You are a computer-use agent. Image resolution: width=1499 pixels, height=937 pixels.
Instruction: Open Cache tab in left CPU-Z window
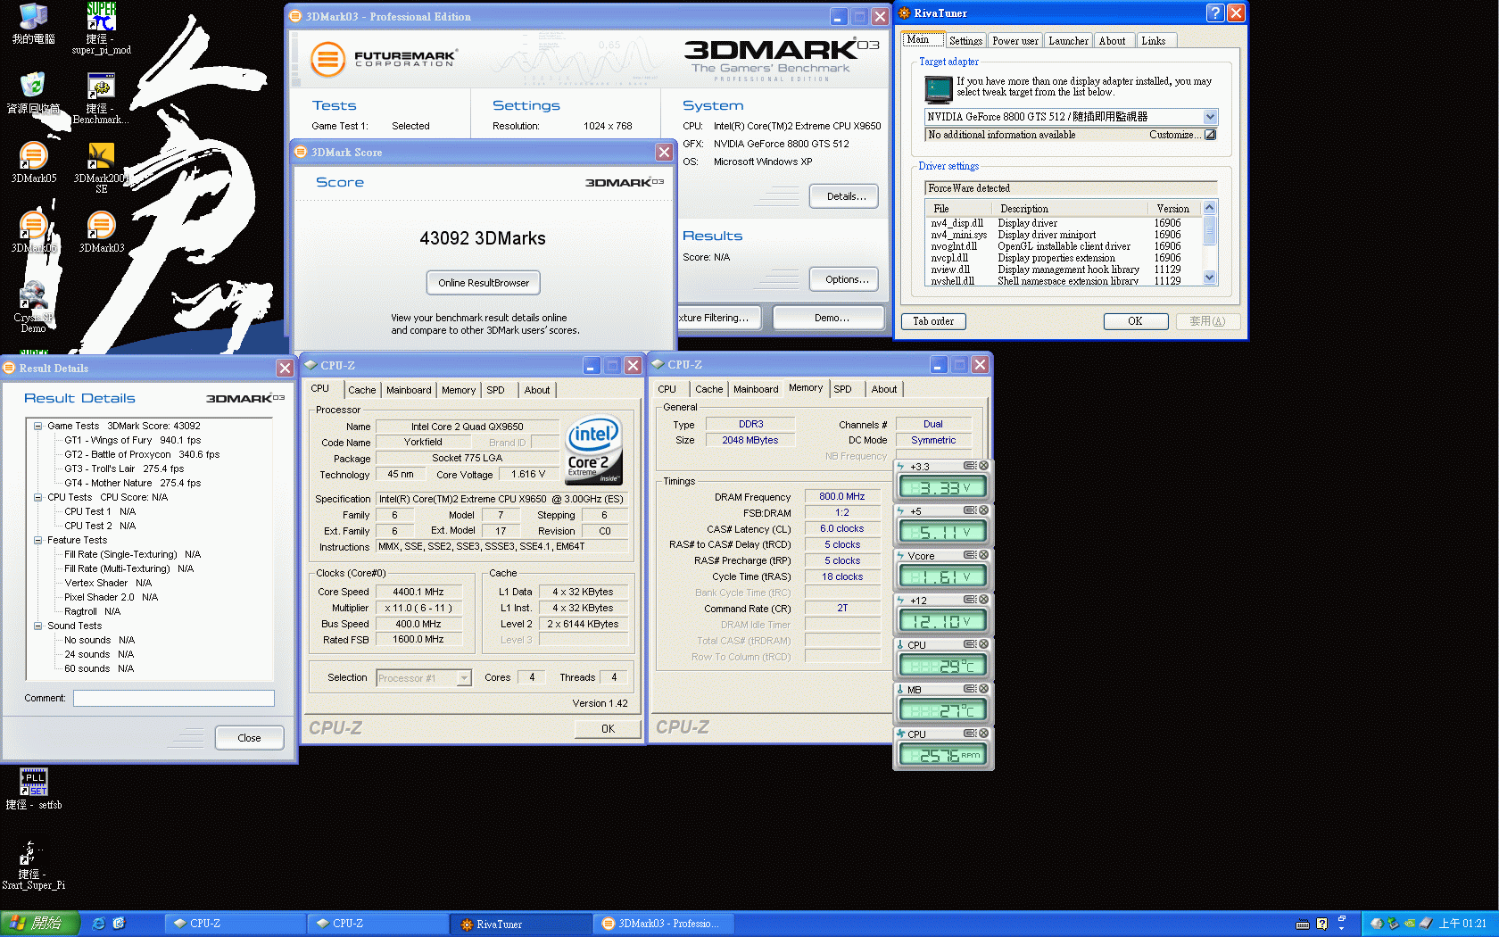point(361,390)
